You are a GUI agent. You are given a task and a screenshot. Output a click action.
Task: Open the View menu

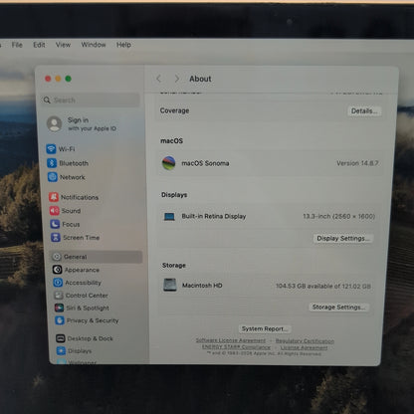63,45
